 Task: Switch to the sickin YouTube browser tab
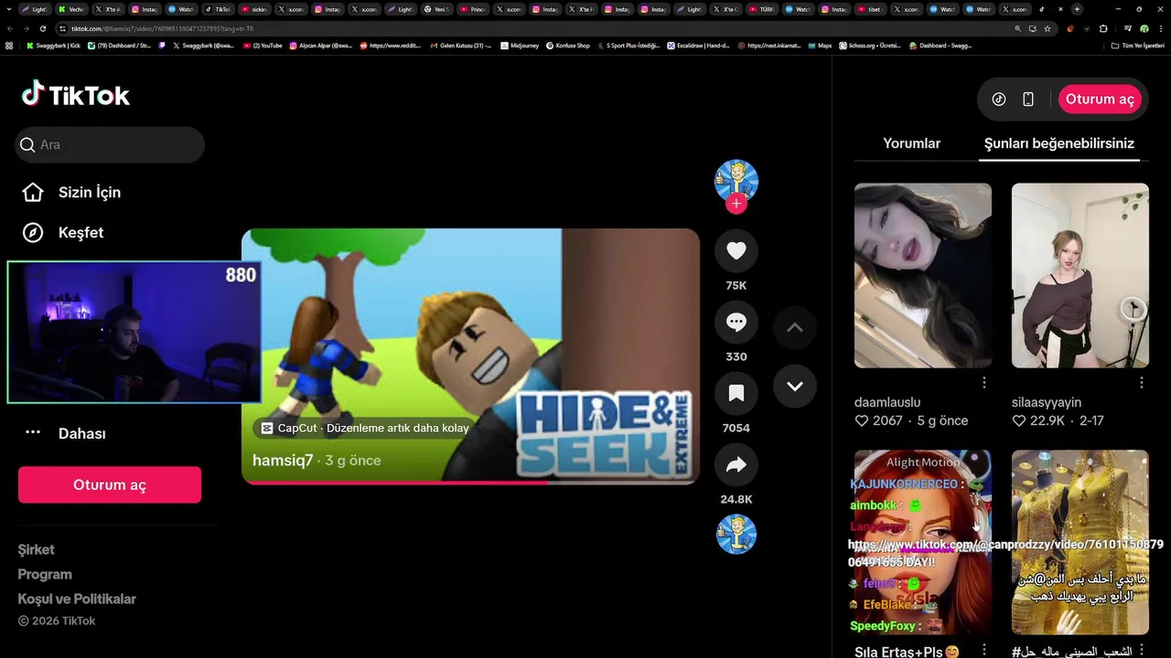255,9
